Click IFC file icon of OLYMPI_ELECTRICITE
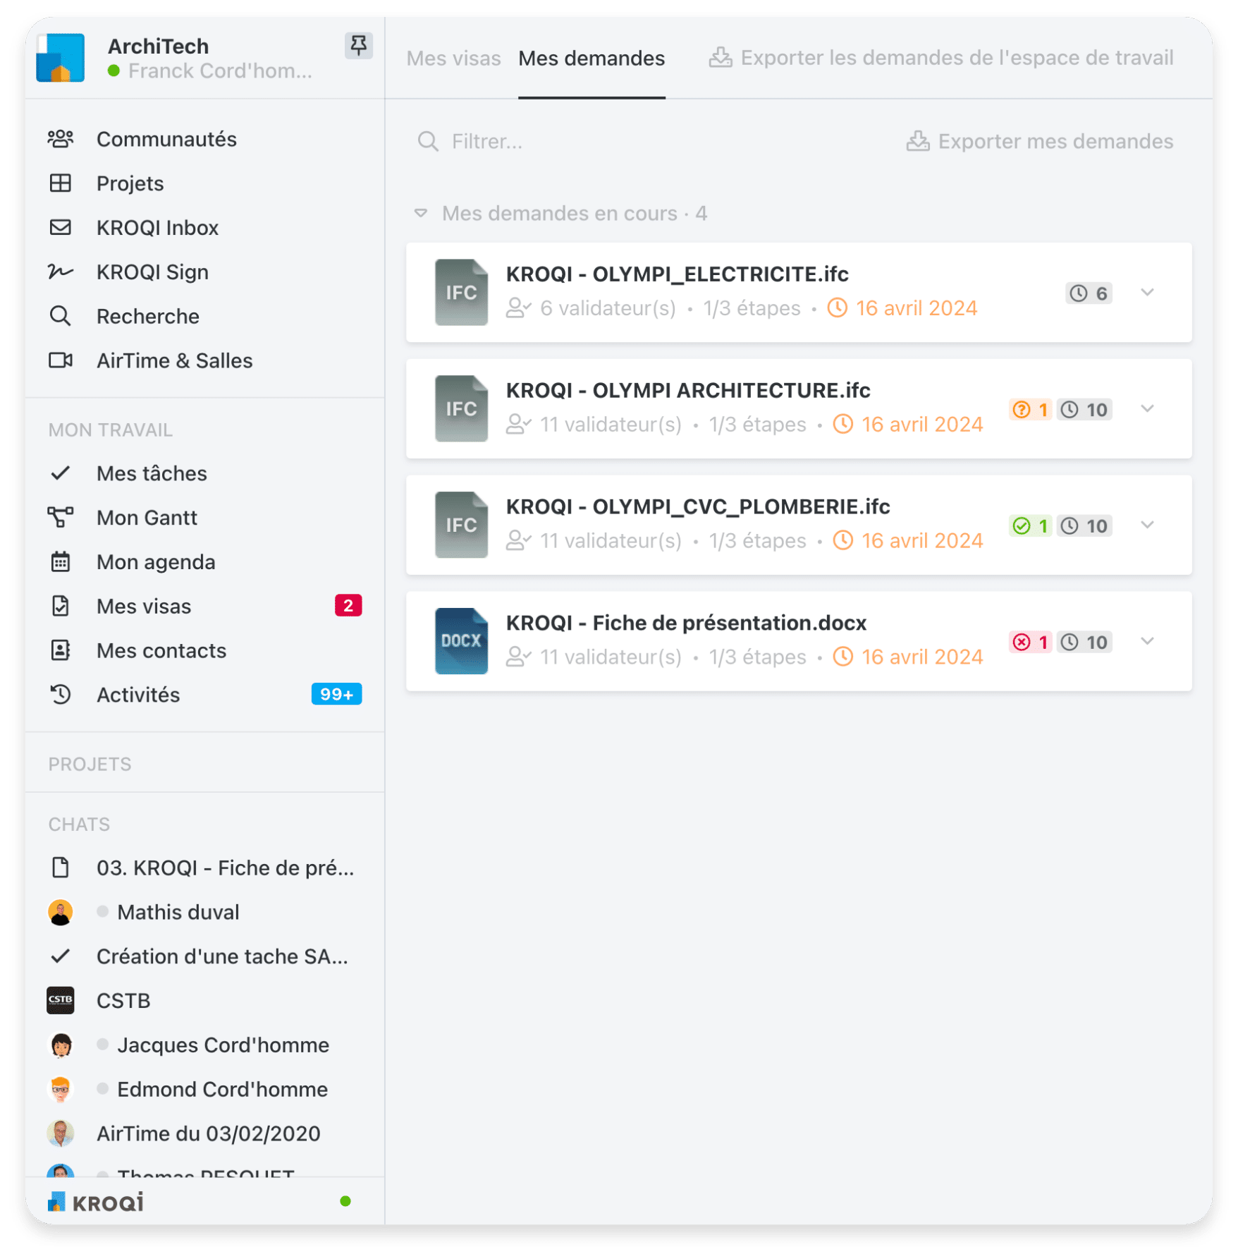The height and width of the screenshot is (1259, 1238). 461,293
